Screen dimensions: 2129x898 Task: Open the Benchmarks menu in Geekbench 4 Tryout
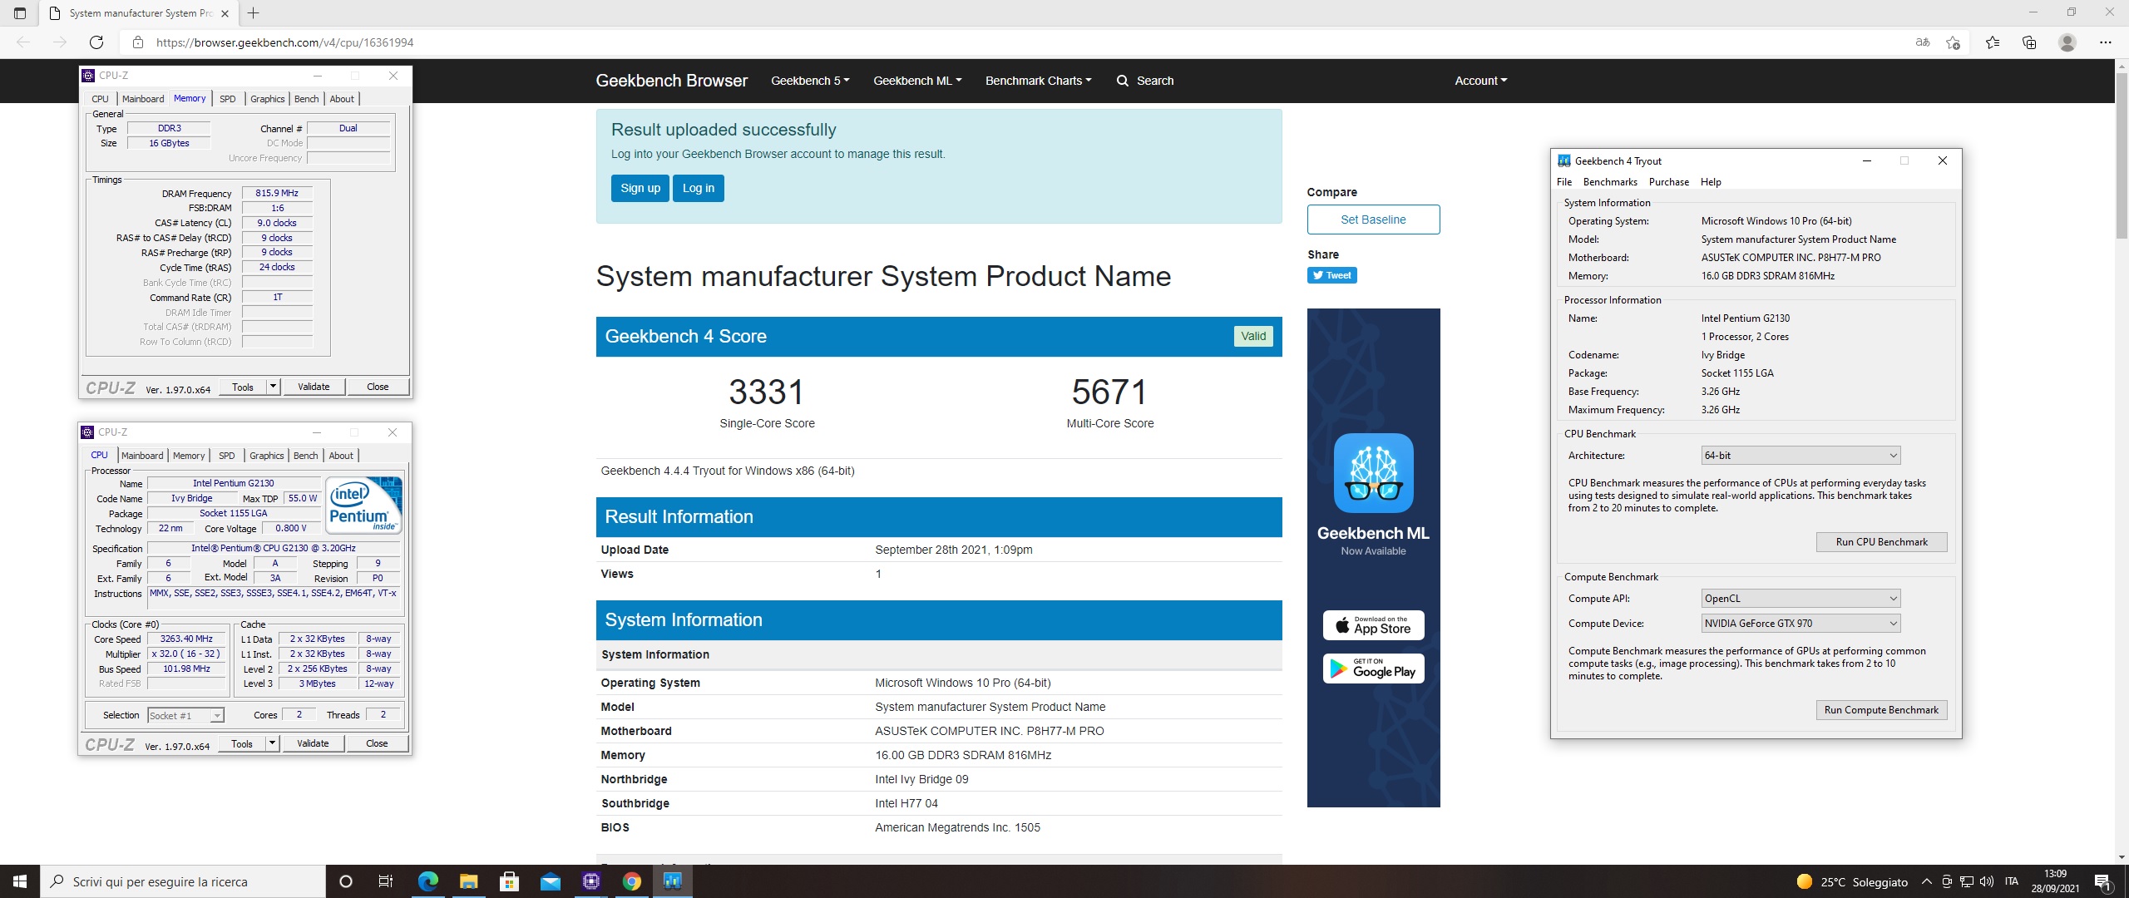(1610, 182)
